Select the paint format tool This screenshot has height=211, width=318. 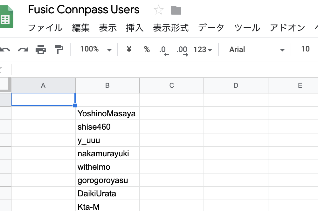(58, 49)
